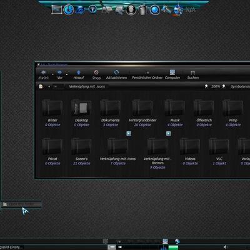Image resolution: width=250 pixels, height=250 pixels.
Task: Open the round silver speaker dock icon
Action: [131, 10]
